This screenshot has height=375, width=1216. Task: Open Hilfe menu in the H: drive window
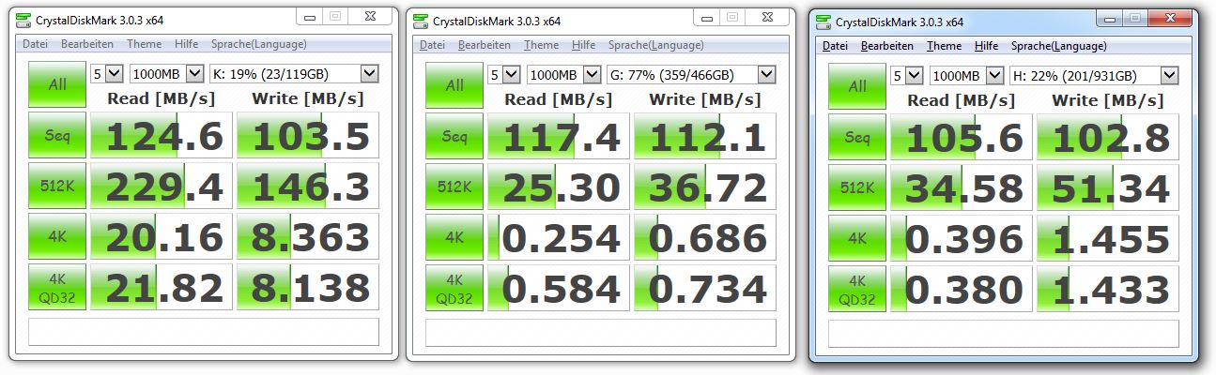987,45
